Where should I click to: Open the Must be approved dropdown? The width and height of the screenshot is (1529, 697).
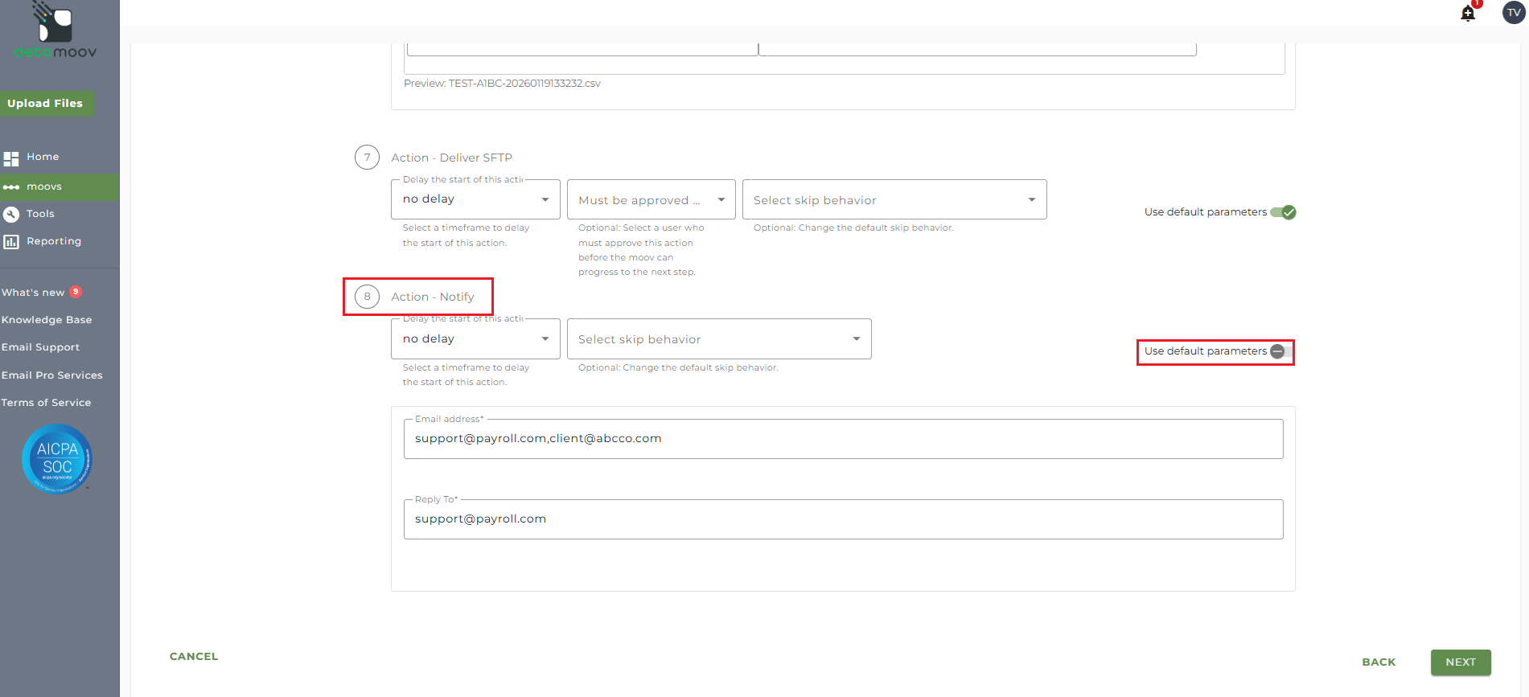tap(651, 199)
